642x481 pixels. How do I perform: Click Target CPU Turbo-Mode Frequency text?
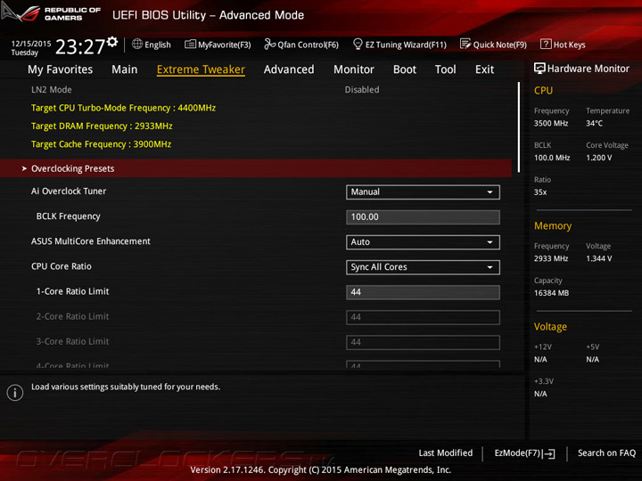(x=123, y=108)
